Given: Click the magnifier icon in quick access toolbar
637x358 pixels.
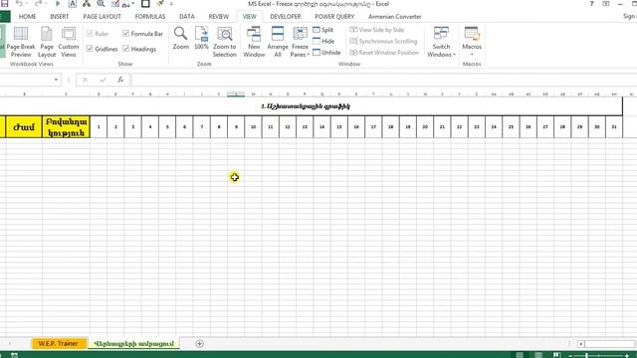Looking at the screenshot, I should [x=101, y=4].
